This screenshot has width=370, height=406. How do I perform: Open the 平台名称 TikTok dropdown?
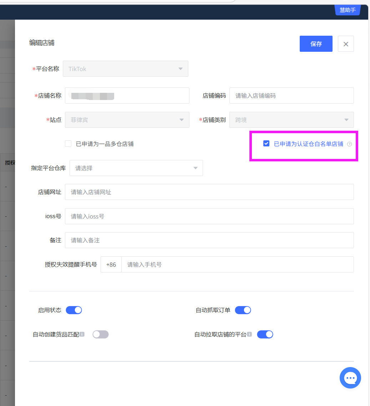pos(125,69)
